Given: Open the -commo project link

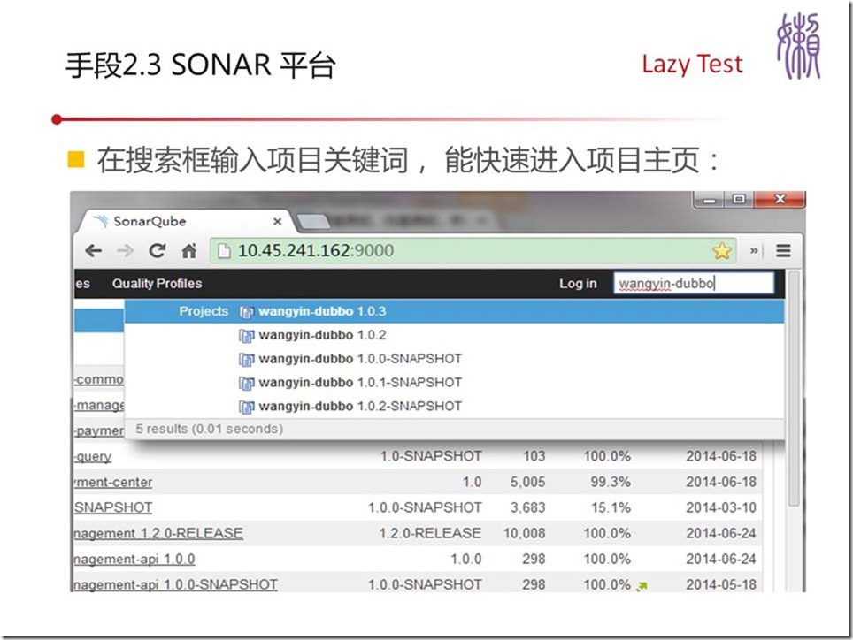Looking at the screenshot, I should click(99, 379).
